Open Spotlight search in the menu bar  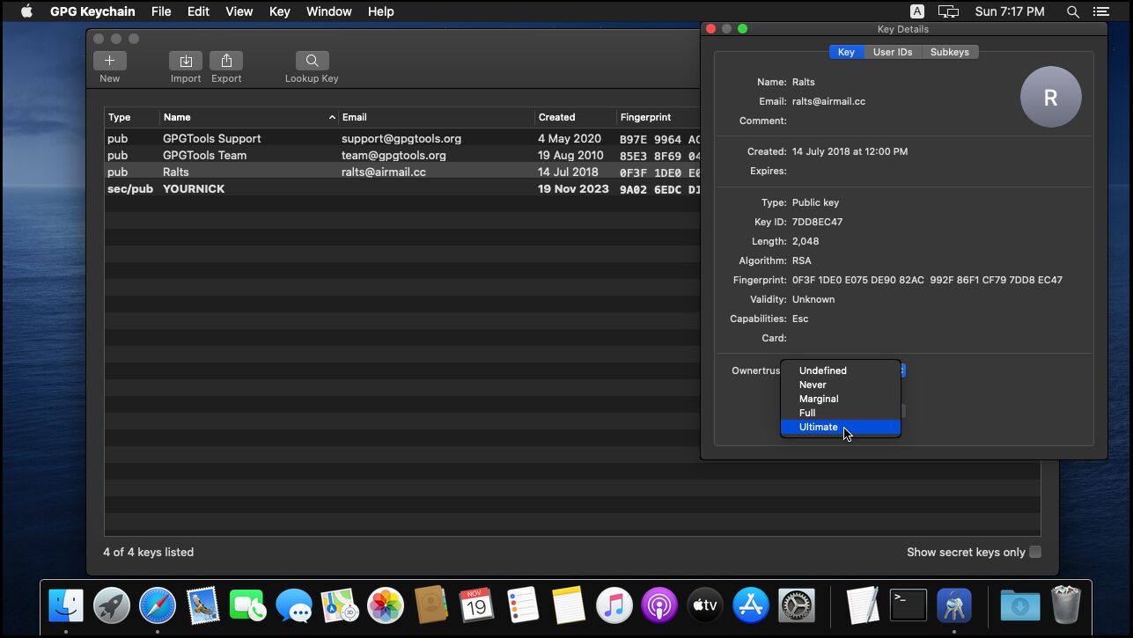tap(1072, 11)
